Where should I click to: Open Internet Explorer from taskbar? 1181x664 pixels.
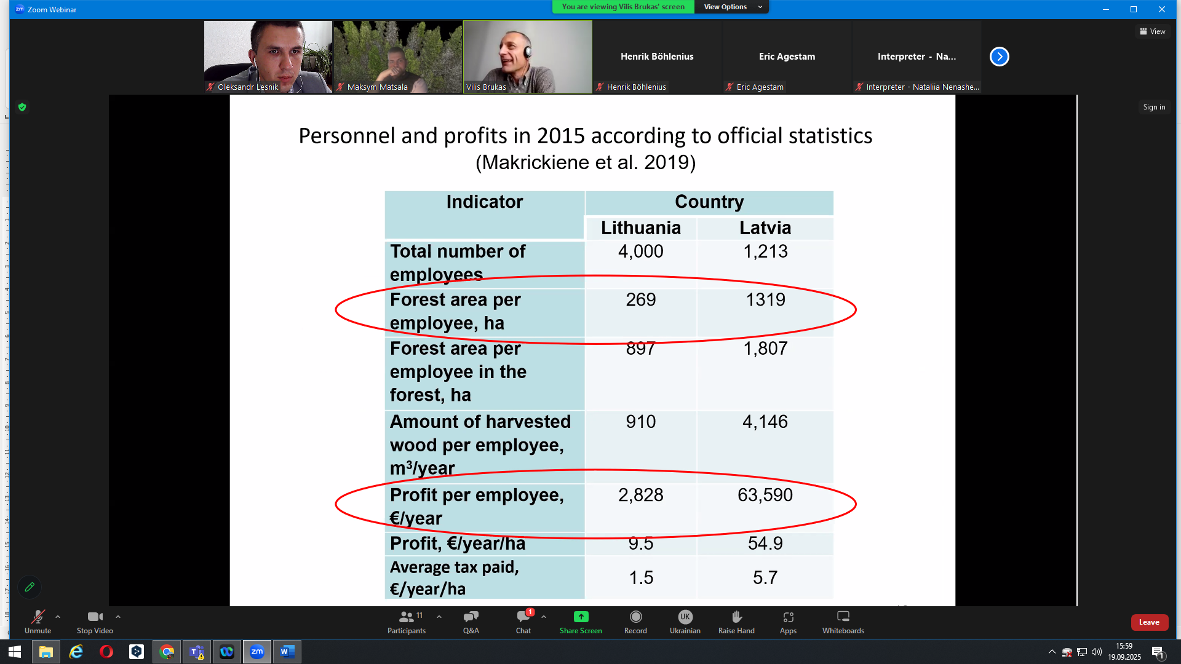(x=76, y=652)
